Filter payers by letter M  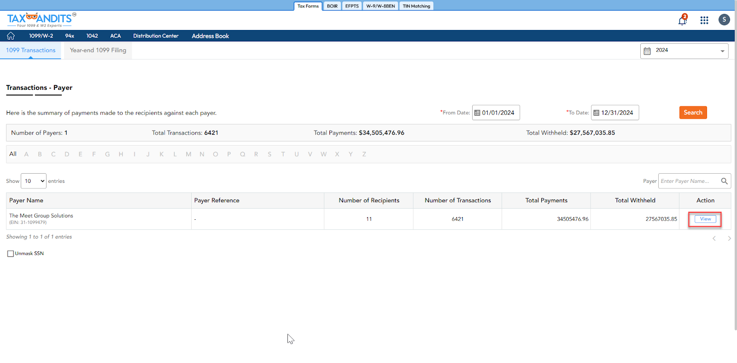[x=188, y=154]
